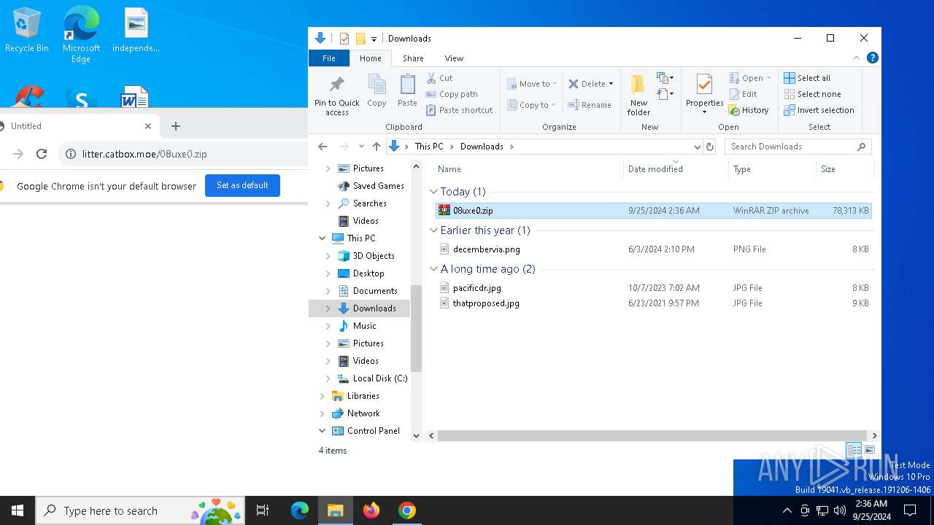
Task: Open Microsoft Edge desktop shortcut
Action: (x=81, y=34)
